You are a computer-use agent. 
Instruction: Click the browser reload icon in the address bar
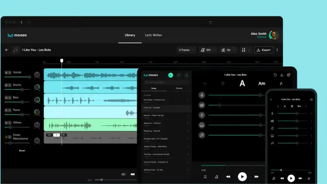(211, 22)
